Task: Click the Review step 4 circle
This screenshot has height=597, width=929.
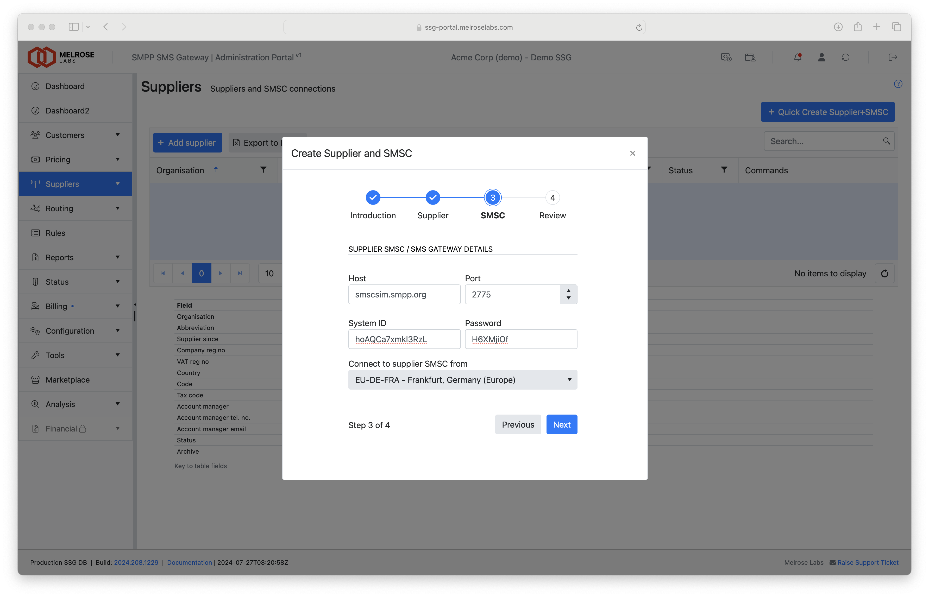Action: [552, 197]
